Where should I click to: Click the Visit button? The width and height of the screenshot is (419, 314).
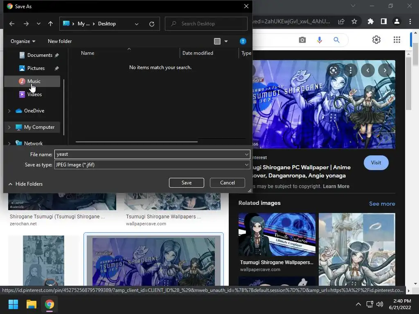tap(376, 163)
